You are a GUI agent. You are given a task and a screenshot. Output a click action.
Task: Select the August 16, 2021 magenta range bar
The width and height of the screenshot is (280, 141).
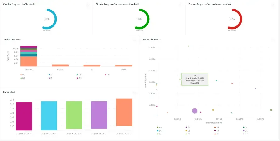point(24,116)
